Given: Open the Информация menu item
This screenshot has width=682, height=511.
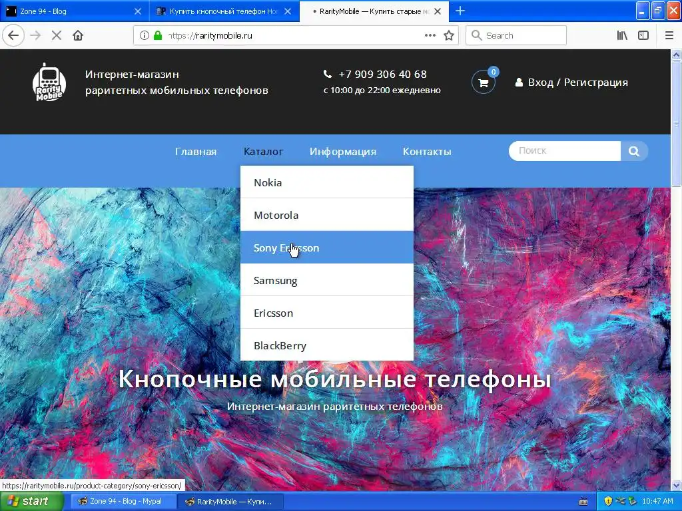Looking at the screenshot, I should pyautogui.click(x=343, y=152).
